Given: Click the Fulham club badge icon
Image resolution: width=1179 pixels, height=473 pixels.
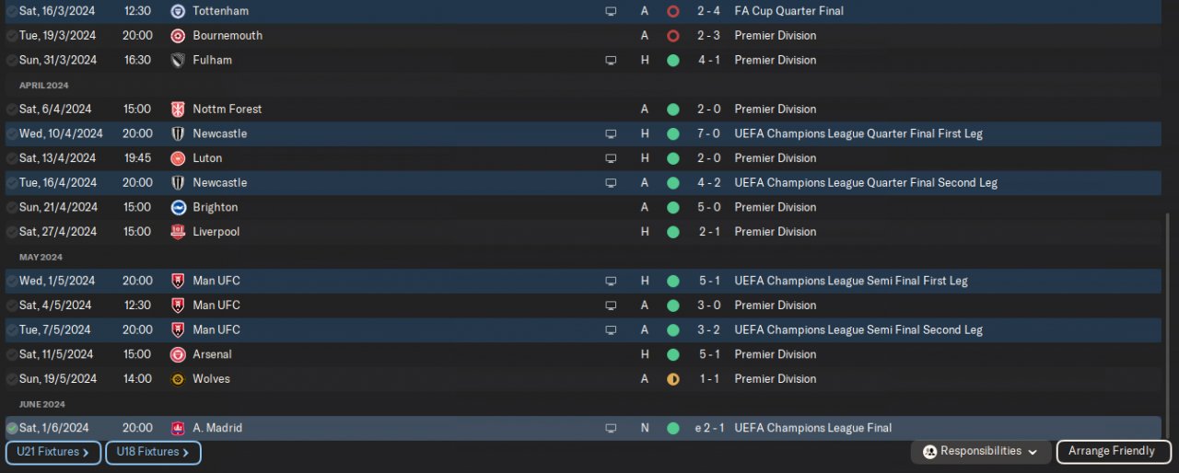Looking at the screenshot, I should (x=178, y=60).
